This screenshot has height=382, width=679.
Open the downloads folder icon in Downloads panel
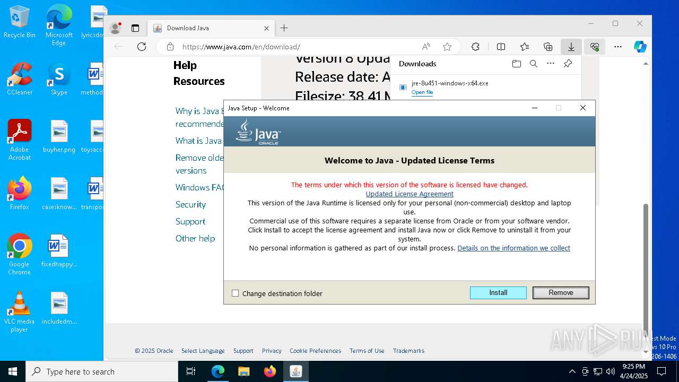click(x=516, y=64)
